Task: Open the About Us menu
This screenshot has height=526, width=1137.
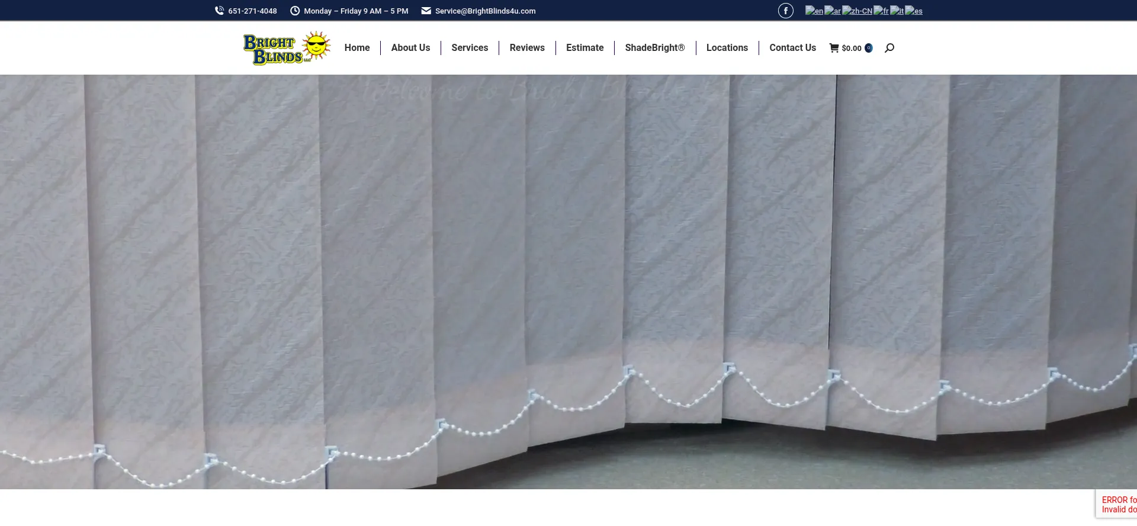Action: (410, 48)
